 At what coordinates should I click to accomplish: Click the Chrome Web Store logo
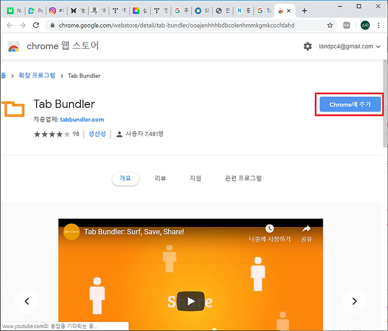coord(13,46)
